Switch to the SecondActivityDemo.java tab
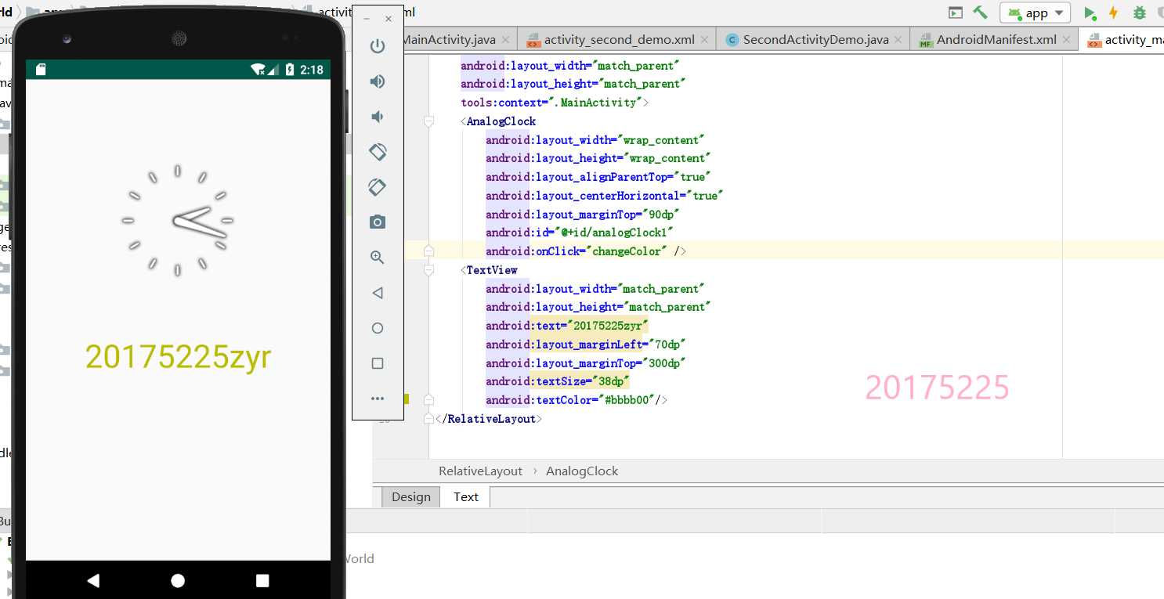 815,39
